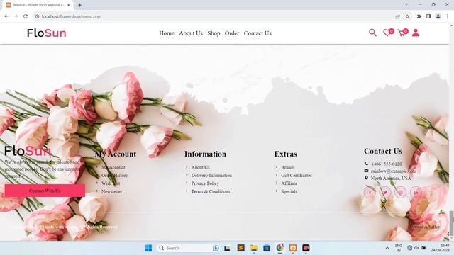Open the Specials link
454x255 pixels.
[289, 191]
